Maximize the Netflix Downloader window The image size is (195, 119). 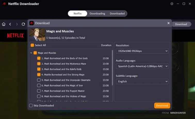(x=184, y=4)
